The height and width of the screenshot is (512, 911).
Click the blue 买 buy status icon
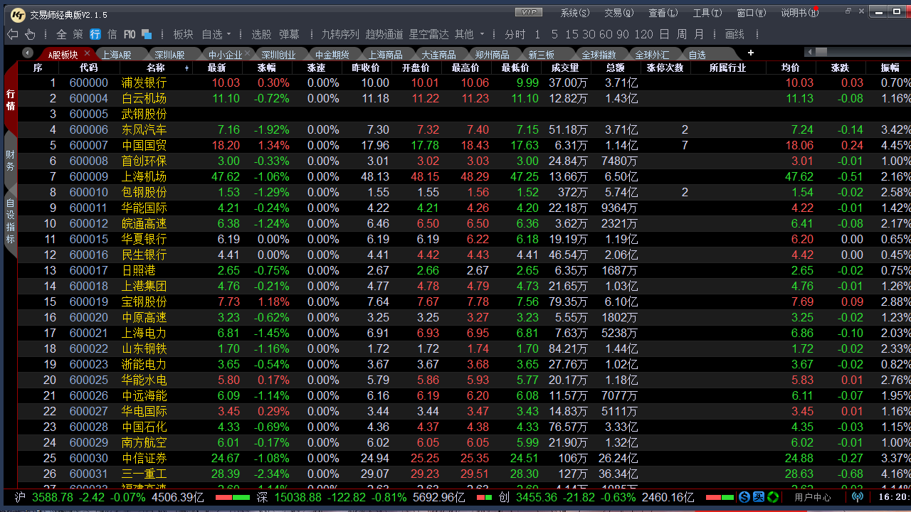click(759, 497)
